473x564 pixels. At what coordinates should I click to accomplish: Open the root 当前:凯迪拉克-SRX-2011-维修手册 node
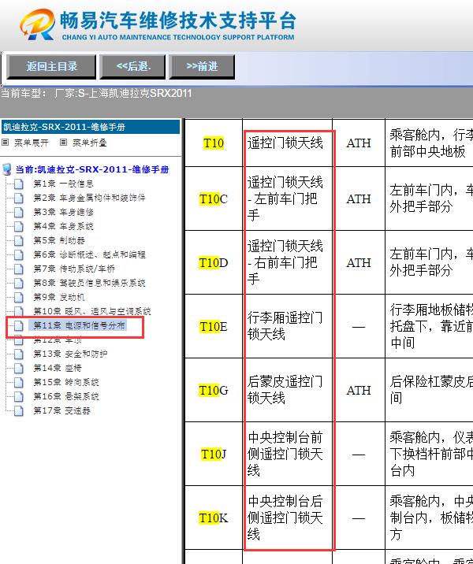click(x=92, y=169)
